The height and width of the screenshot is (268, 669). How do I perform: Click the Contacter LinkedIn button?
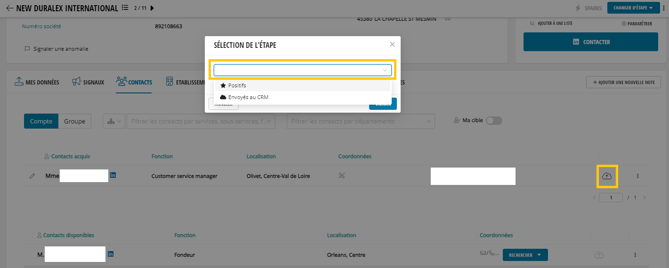coord(591,42)
